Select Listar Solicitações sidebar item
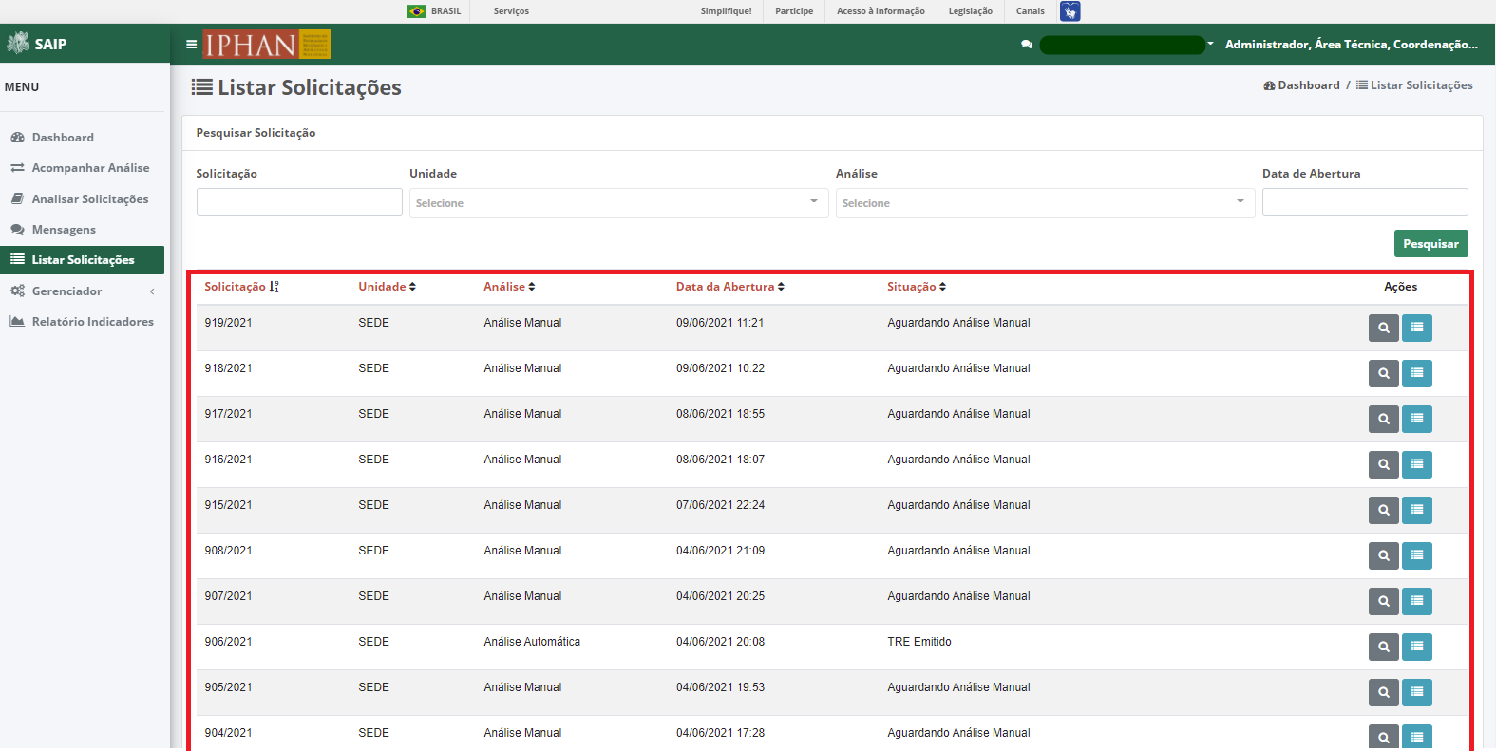The height and width of the screenshot is (751, 1496). 83,260
